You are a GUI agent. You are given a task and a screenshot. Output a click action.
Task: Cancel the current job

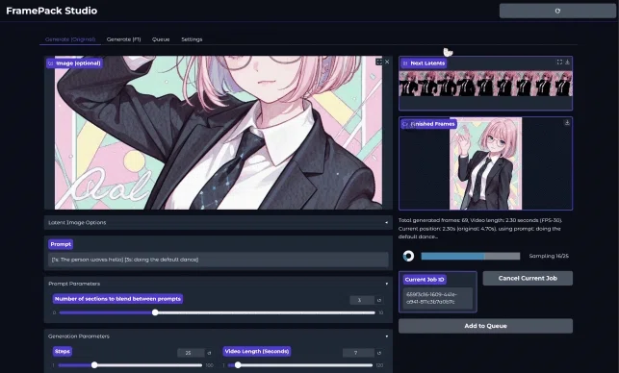(x=528, y=279)
